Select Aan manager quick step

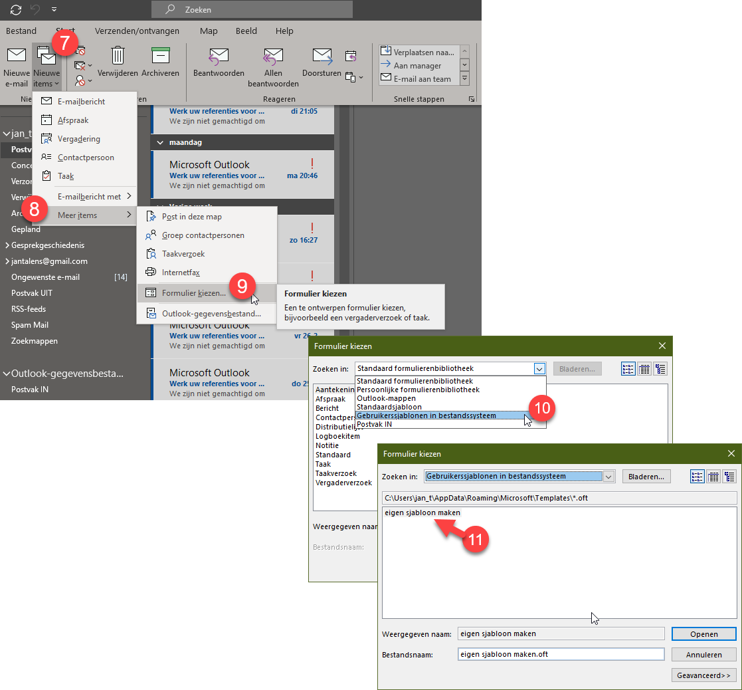tap(418, 65)
